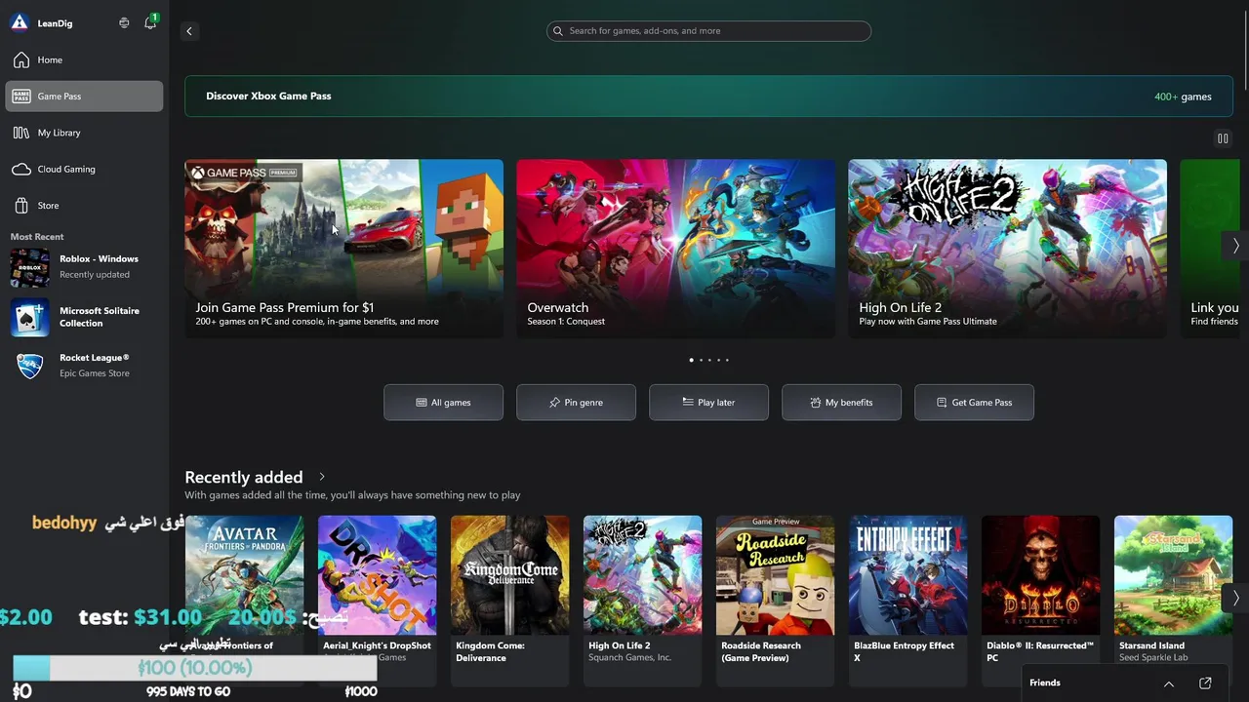Click the Game Pass badge icon
Image resolution: width=1249 pixels, height=702 pixels.
coord(21,97)
